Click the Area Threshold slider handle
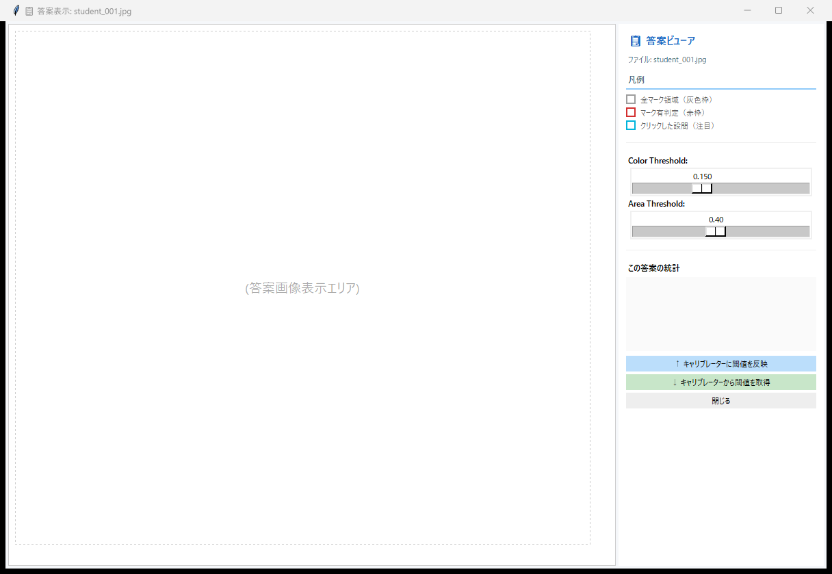Image resolution: width=832 pixels, height=574 pixels. click(x=717, y=231)
